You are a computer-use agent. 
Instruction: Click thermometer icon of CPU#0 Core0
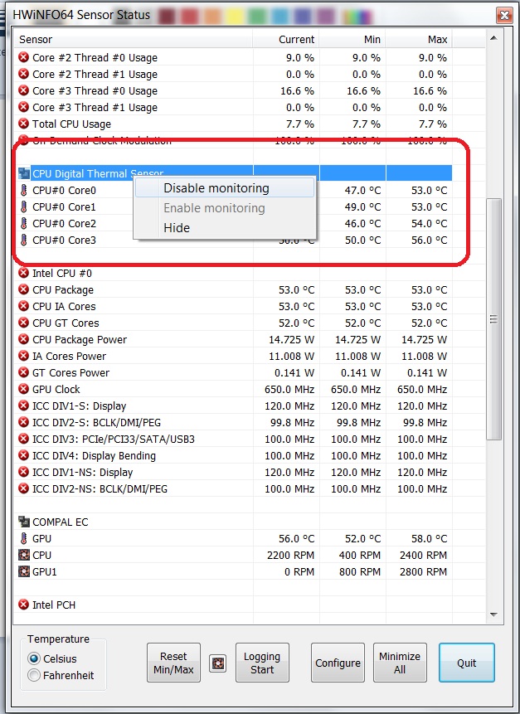coord(24,191)
